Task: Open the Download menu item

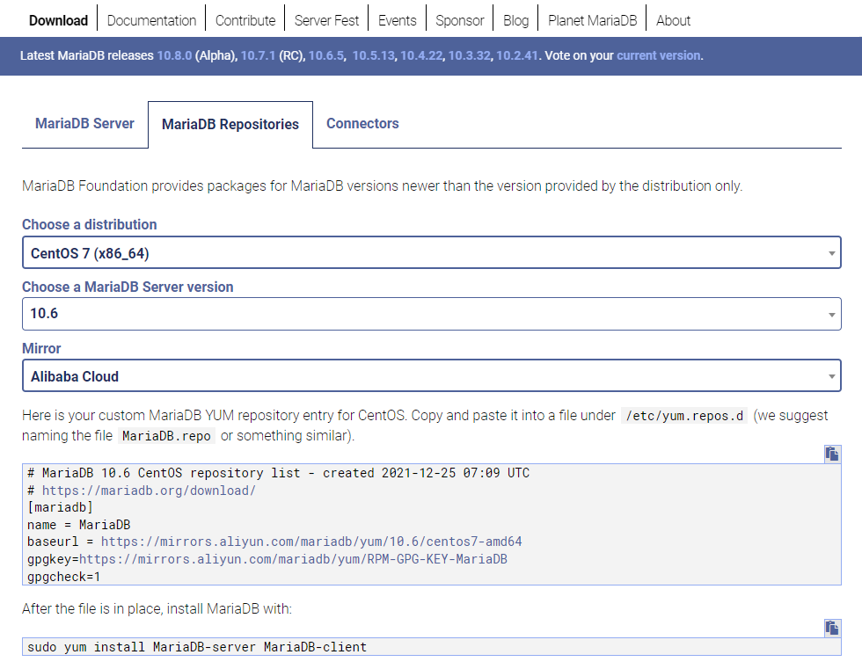Action: coord(58,21)
